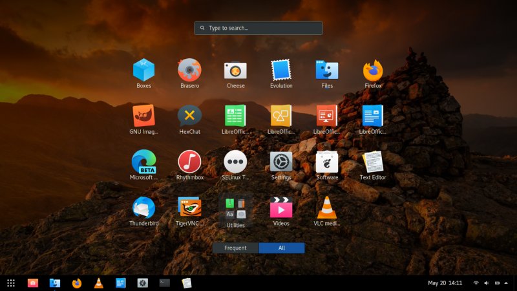Image resolution: width=517 pixels, height=291 pixels.
Task: Switch to the Frequent tab
Action: (x=235, y=248)
